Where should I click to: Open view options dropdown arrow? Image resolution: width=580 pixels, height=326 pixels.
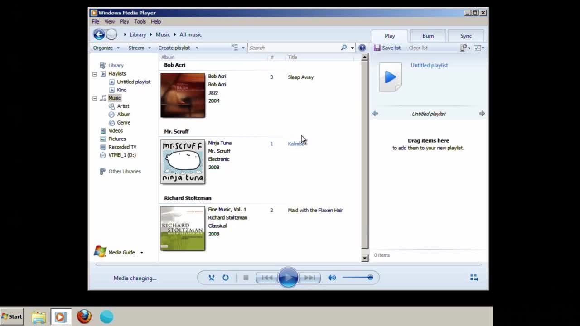tap(243, 48)
